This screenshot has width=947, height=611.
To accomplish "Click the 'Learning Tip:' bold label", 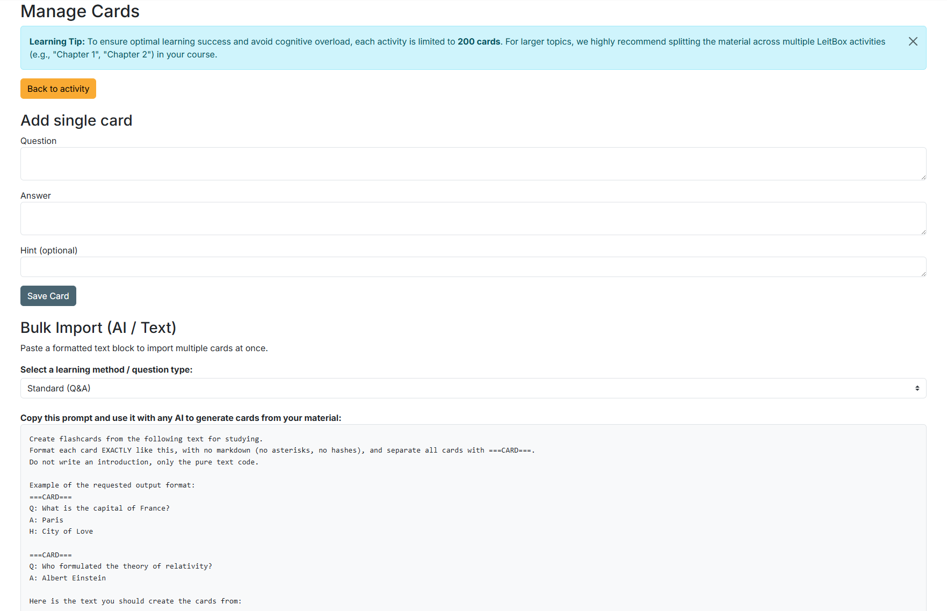I will coord(57,41).
